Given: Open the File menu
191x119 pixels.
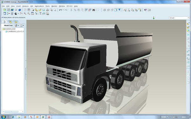Looking at the screenshot, I should pyautogui.click(x=3, y=6).
